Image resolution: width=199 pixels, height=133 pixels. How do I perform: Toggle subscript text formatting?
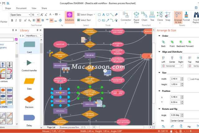30,20
